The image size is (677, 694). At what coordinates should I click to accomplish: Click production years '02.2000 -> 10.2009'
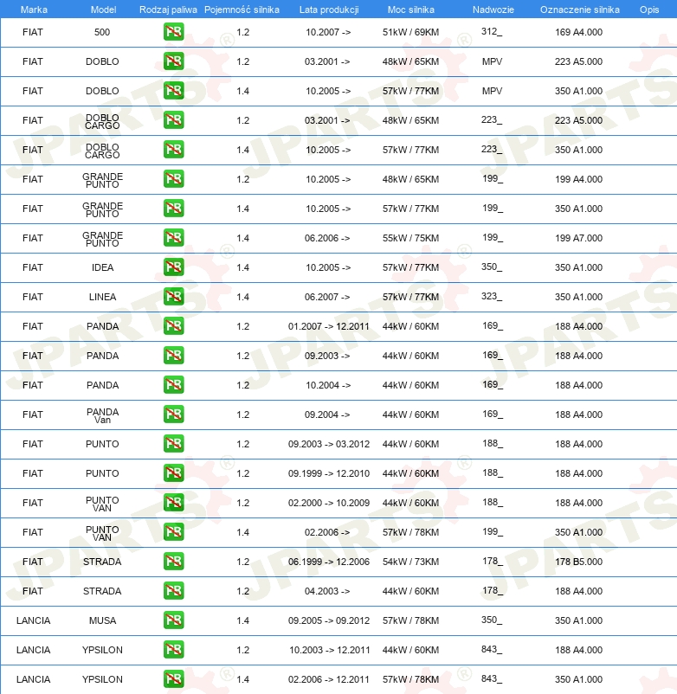(328, 503)
